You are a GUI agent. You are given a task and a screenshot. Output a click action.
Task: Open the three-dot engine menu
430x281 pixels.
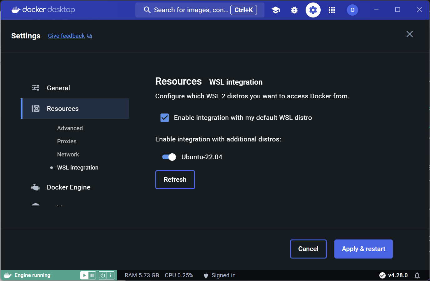(x=110, y=275)
